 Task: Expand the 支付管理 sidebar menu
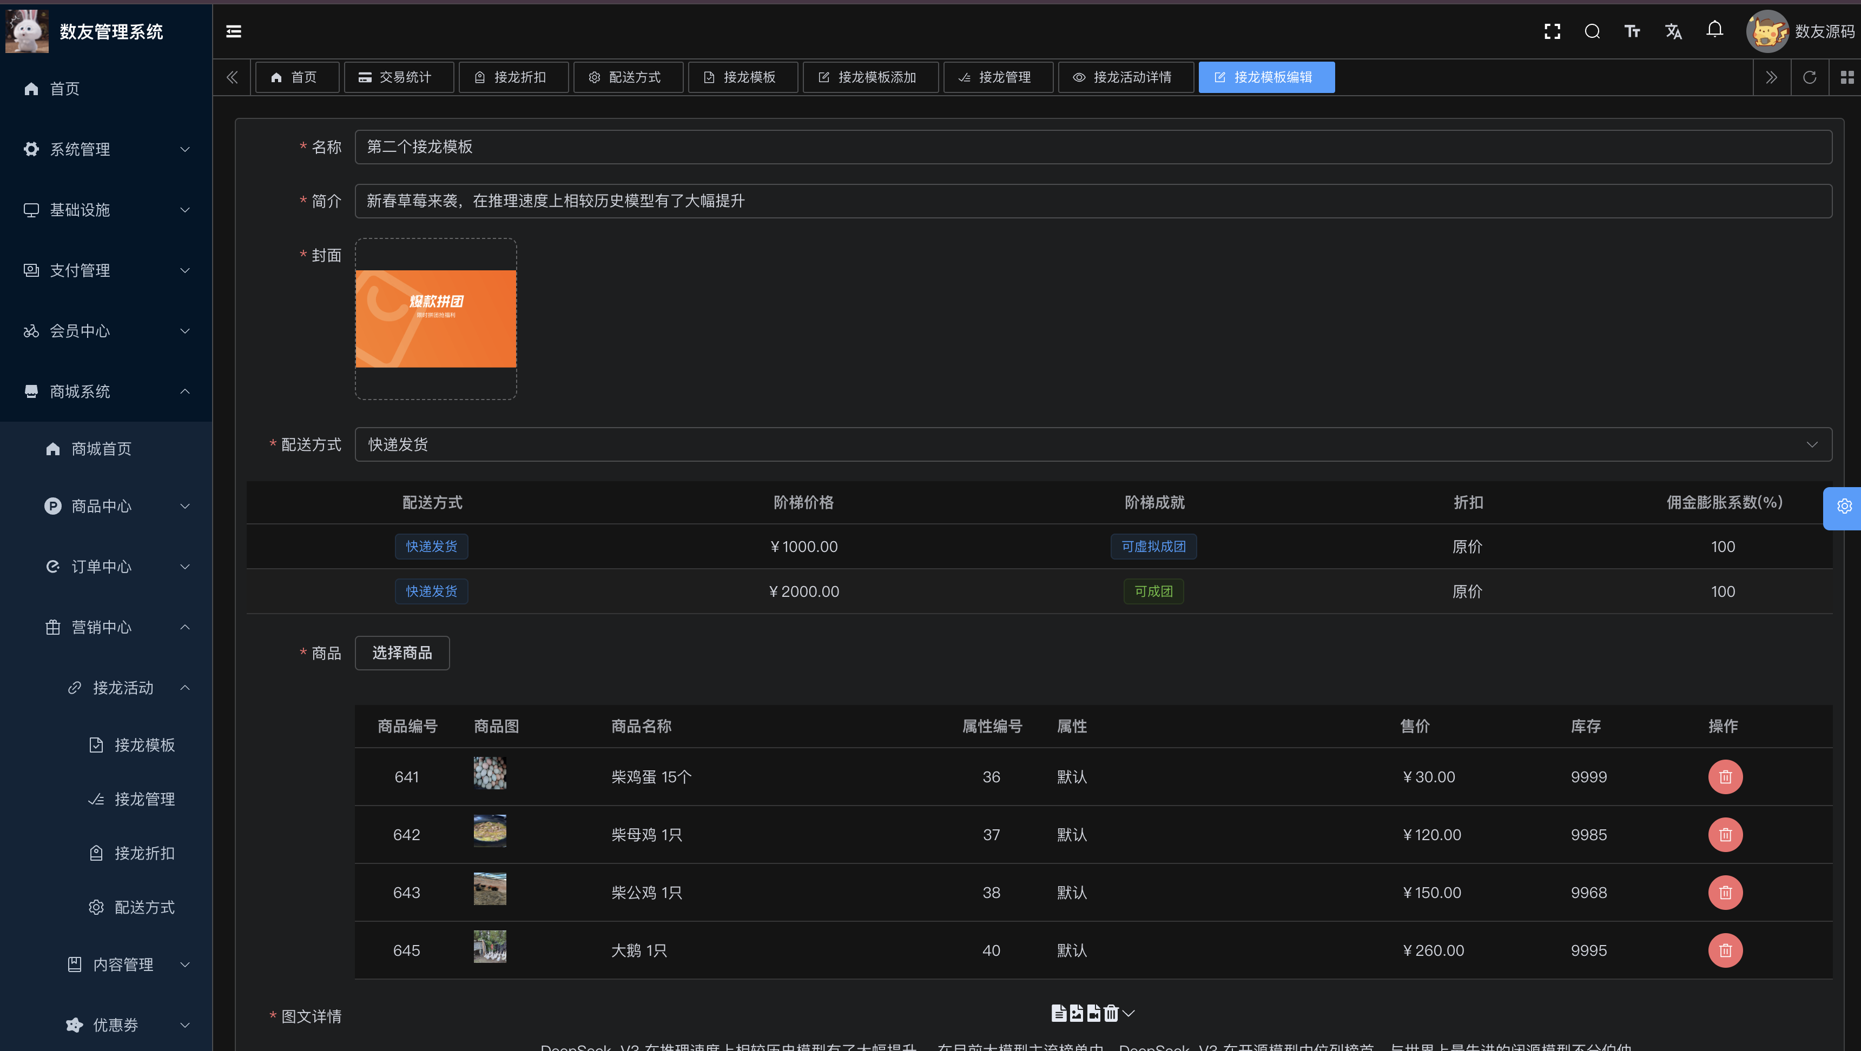[x=106, y=271]
